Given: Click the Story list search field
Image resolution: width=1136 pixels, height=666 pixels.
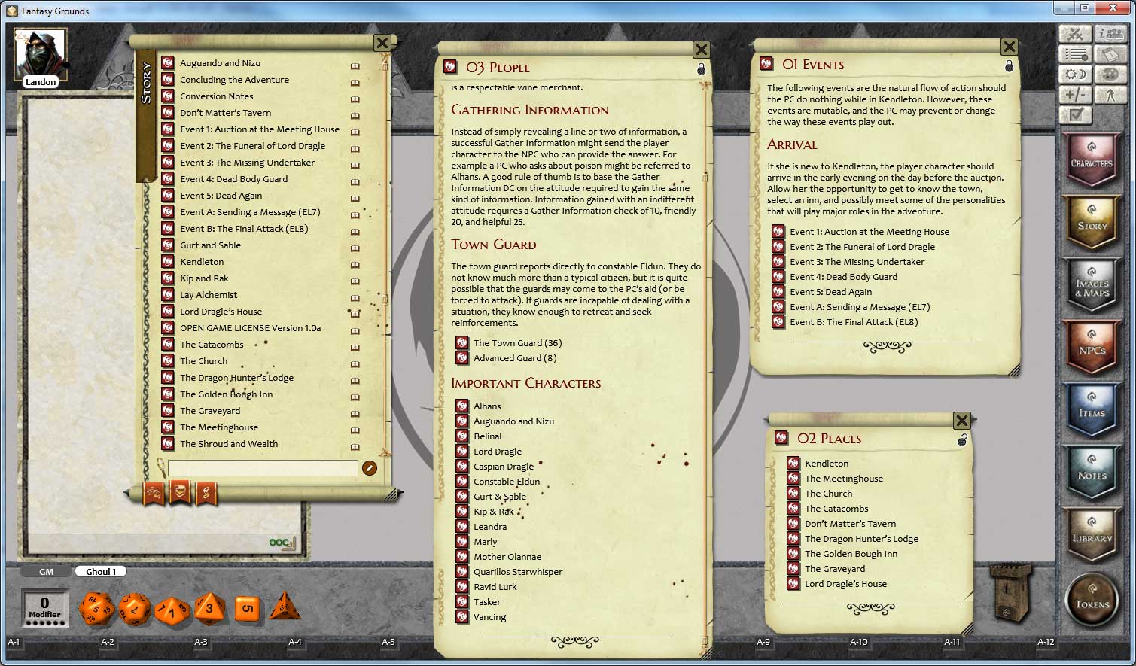Looking at the screenshot, I should tap(262, 468).
